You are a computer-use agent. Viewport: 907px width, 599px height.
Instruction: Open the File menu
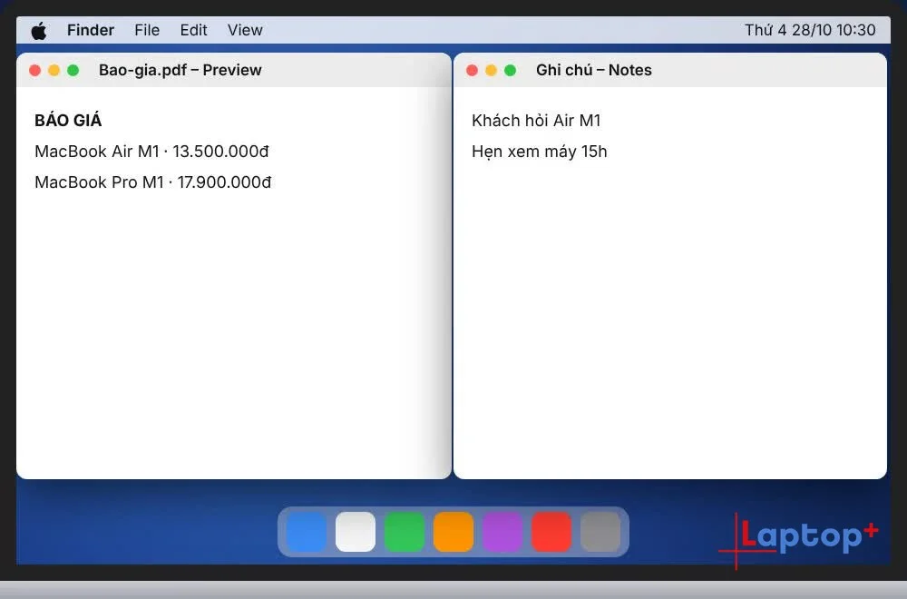[x=147, y=30]
